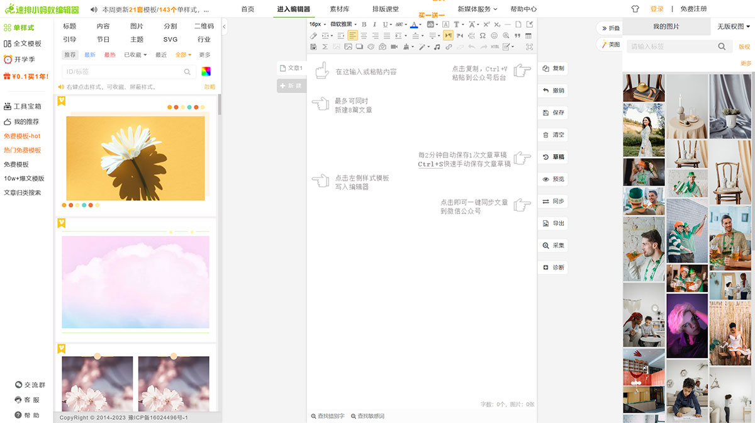Insert an image from the toolbar
This screenshot has width=755, height=423.
click(349, 47)
